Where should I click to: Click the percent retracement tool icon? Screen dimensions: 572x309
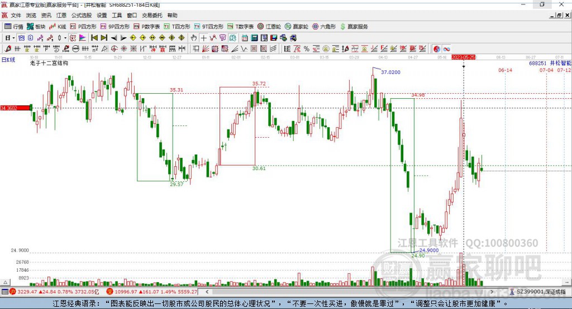pyautogui.click(x=307, y=49)
